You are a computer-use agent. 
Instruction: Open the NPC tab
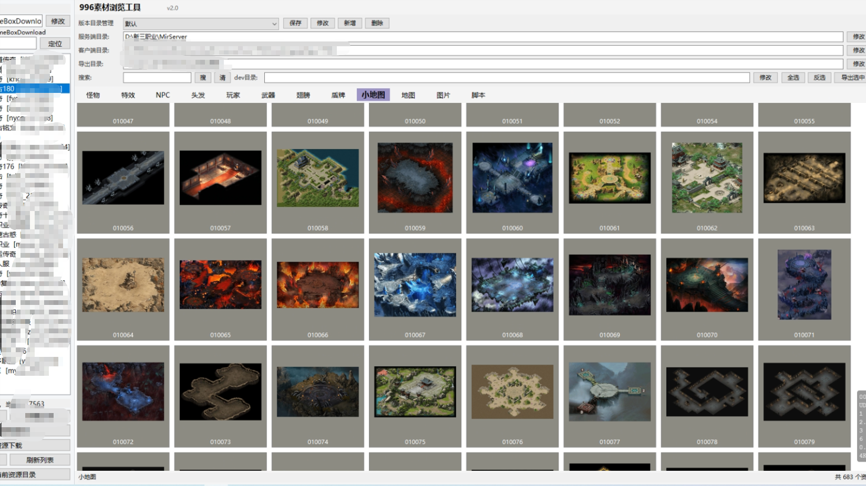pyautogui.click(x=163, y=95)
